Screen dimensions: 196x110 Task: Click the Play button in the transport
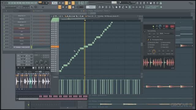point(43,3)
